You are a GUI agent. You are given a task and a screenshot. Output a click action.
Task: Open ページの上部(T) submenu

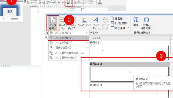[69, 33]
